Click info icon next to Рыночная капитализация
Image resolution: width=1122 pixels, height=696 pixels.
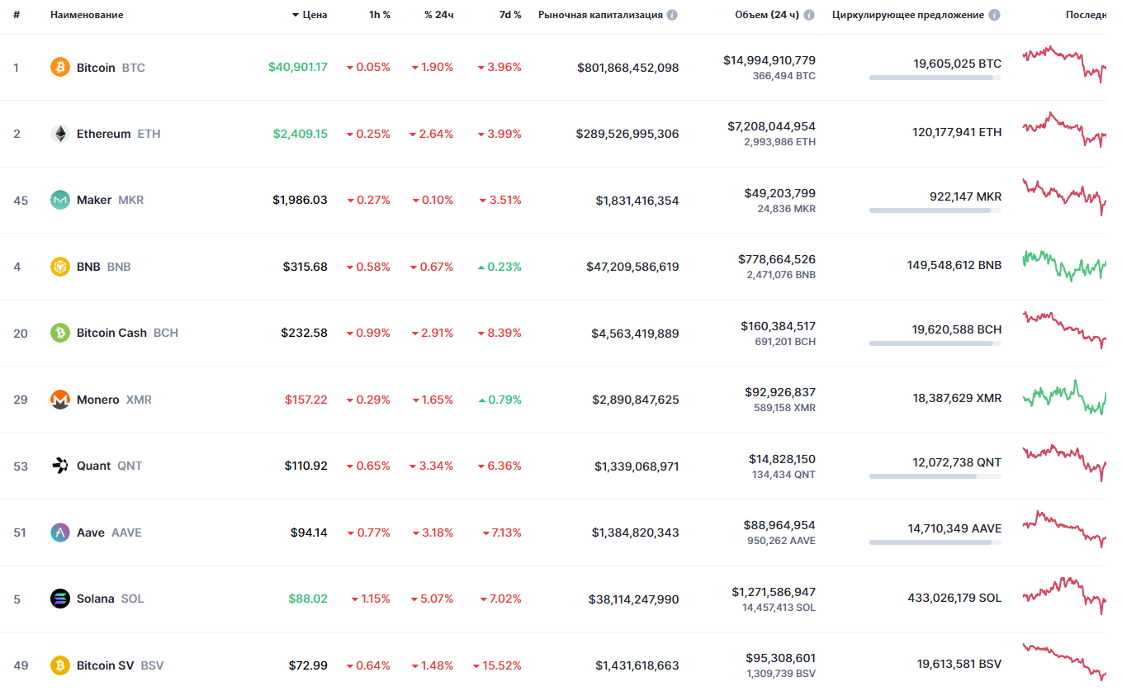point(672,15)
